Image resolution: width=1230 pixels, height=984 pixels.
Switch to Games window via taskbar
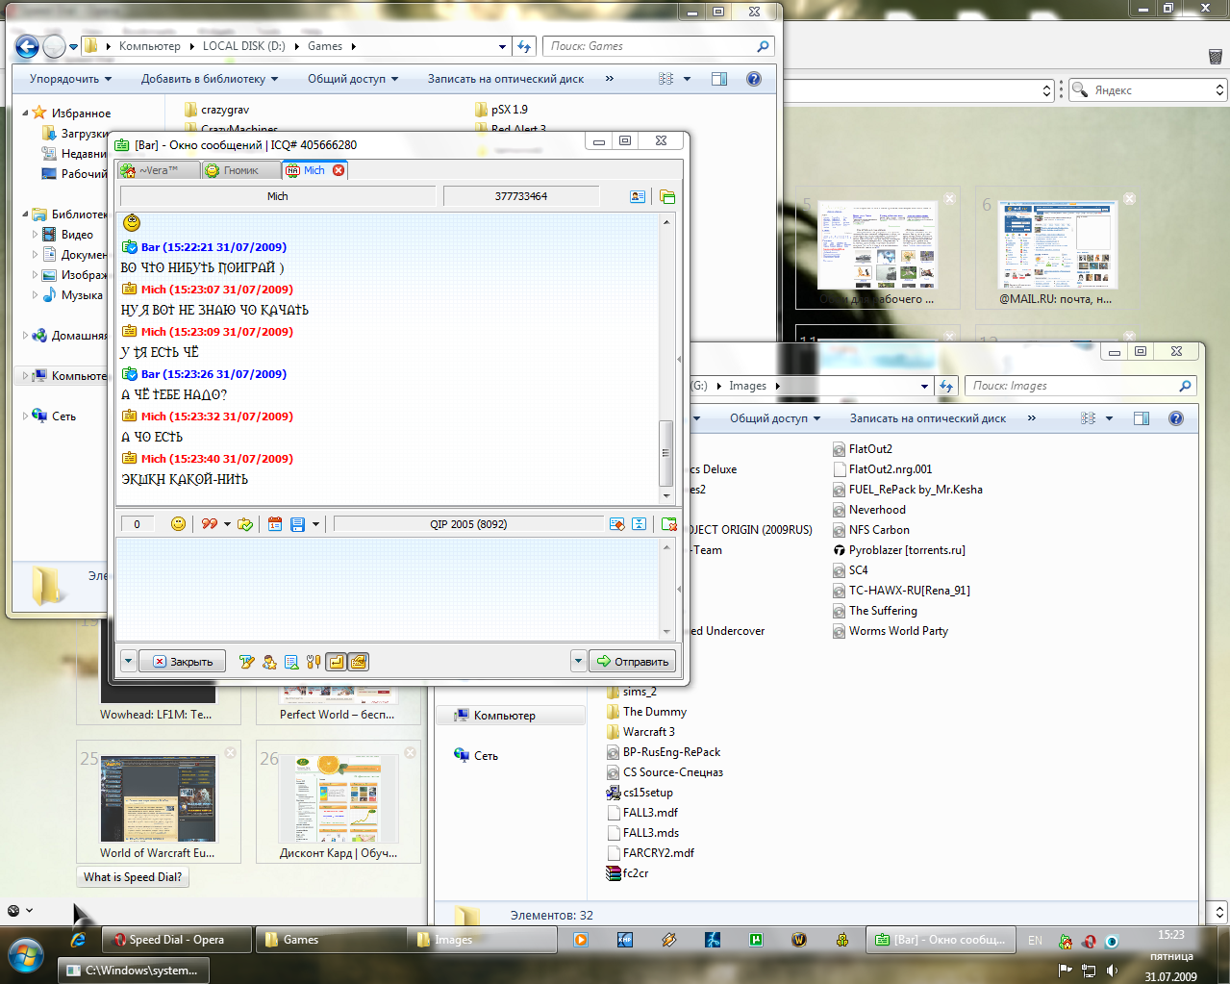pyautogui.click(x=329, y=940)
